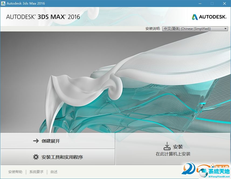The height and width of the screenshot is (179, 231).
Task: Close the Autodesk 3ds Max 2016 installer
Action: [225, 3]
